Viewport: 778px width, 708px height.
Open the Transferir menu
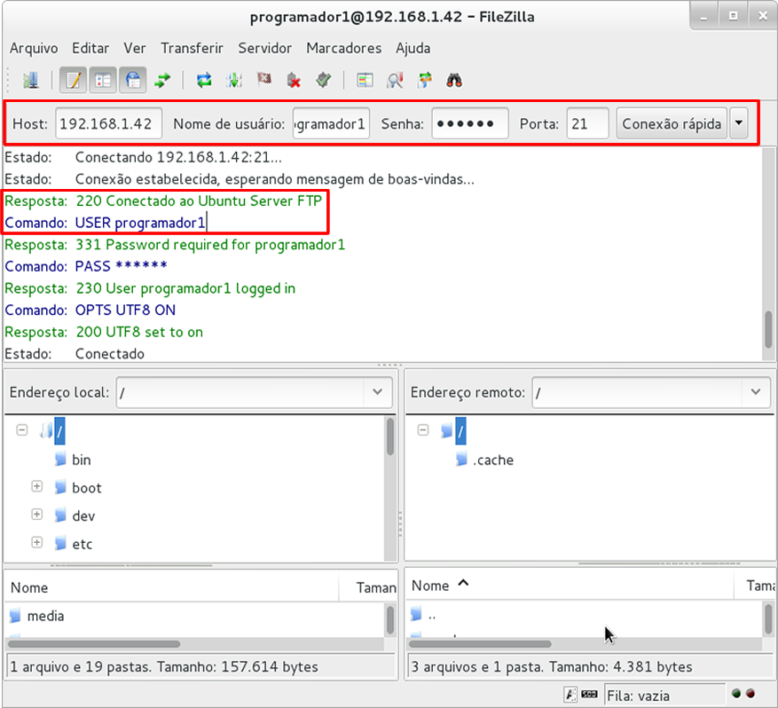(192, 48)
